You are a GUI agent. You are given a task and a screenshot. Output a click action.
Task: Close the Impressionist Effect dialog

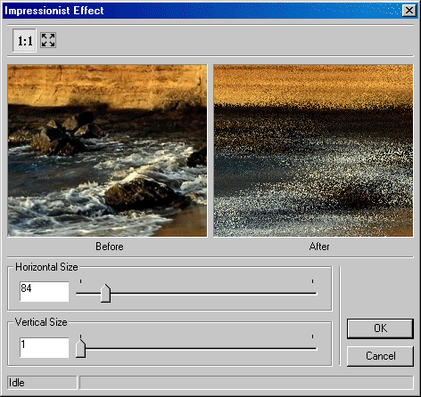click(409, 11)
